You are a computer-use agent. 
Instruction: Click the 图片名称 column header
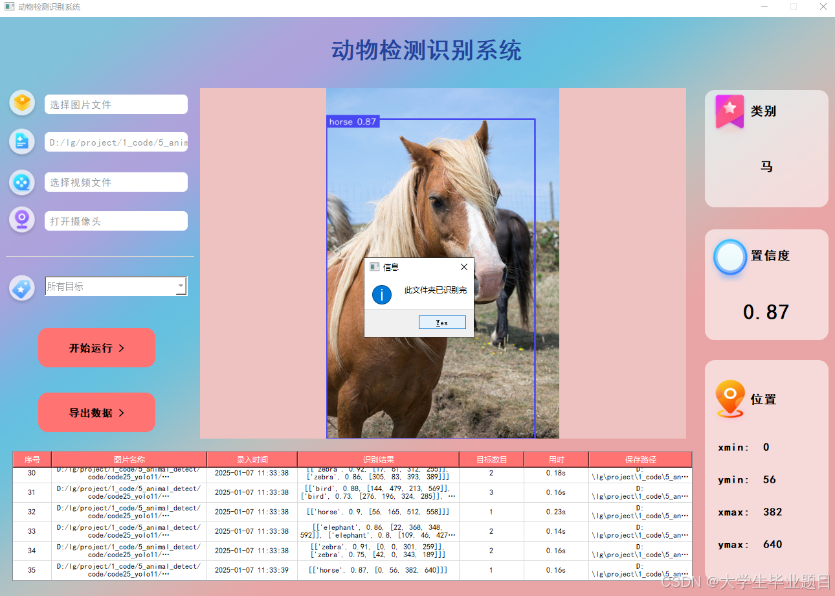(129, 459)
